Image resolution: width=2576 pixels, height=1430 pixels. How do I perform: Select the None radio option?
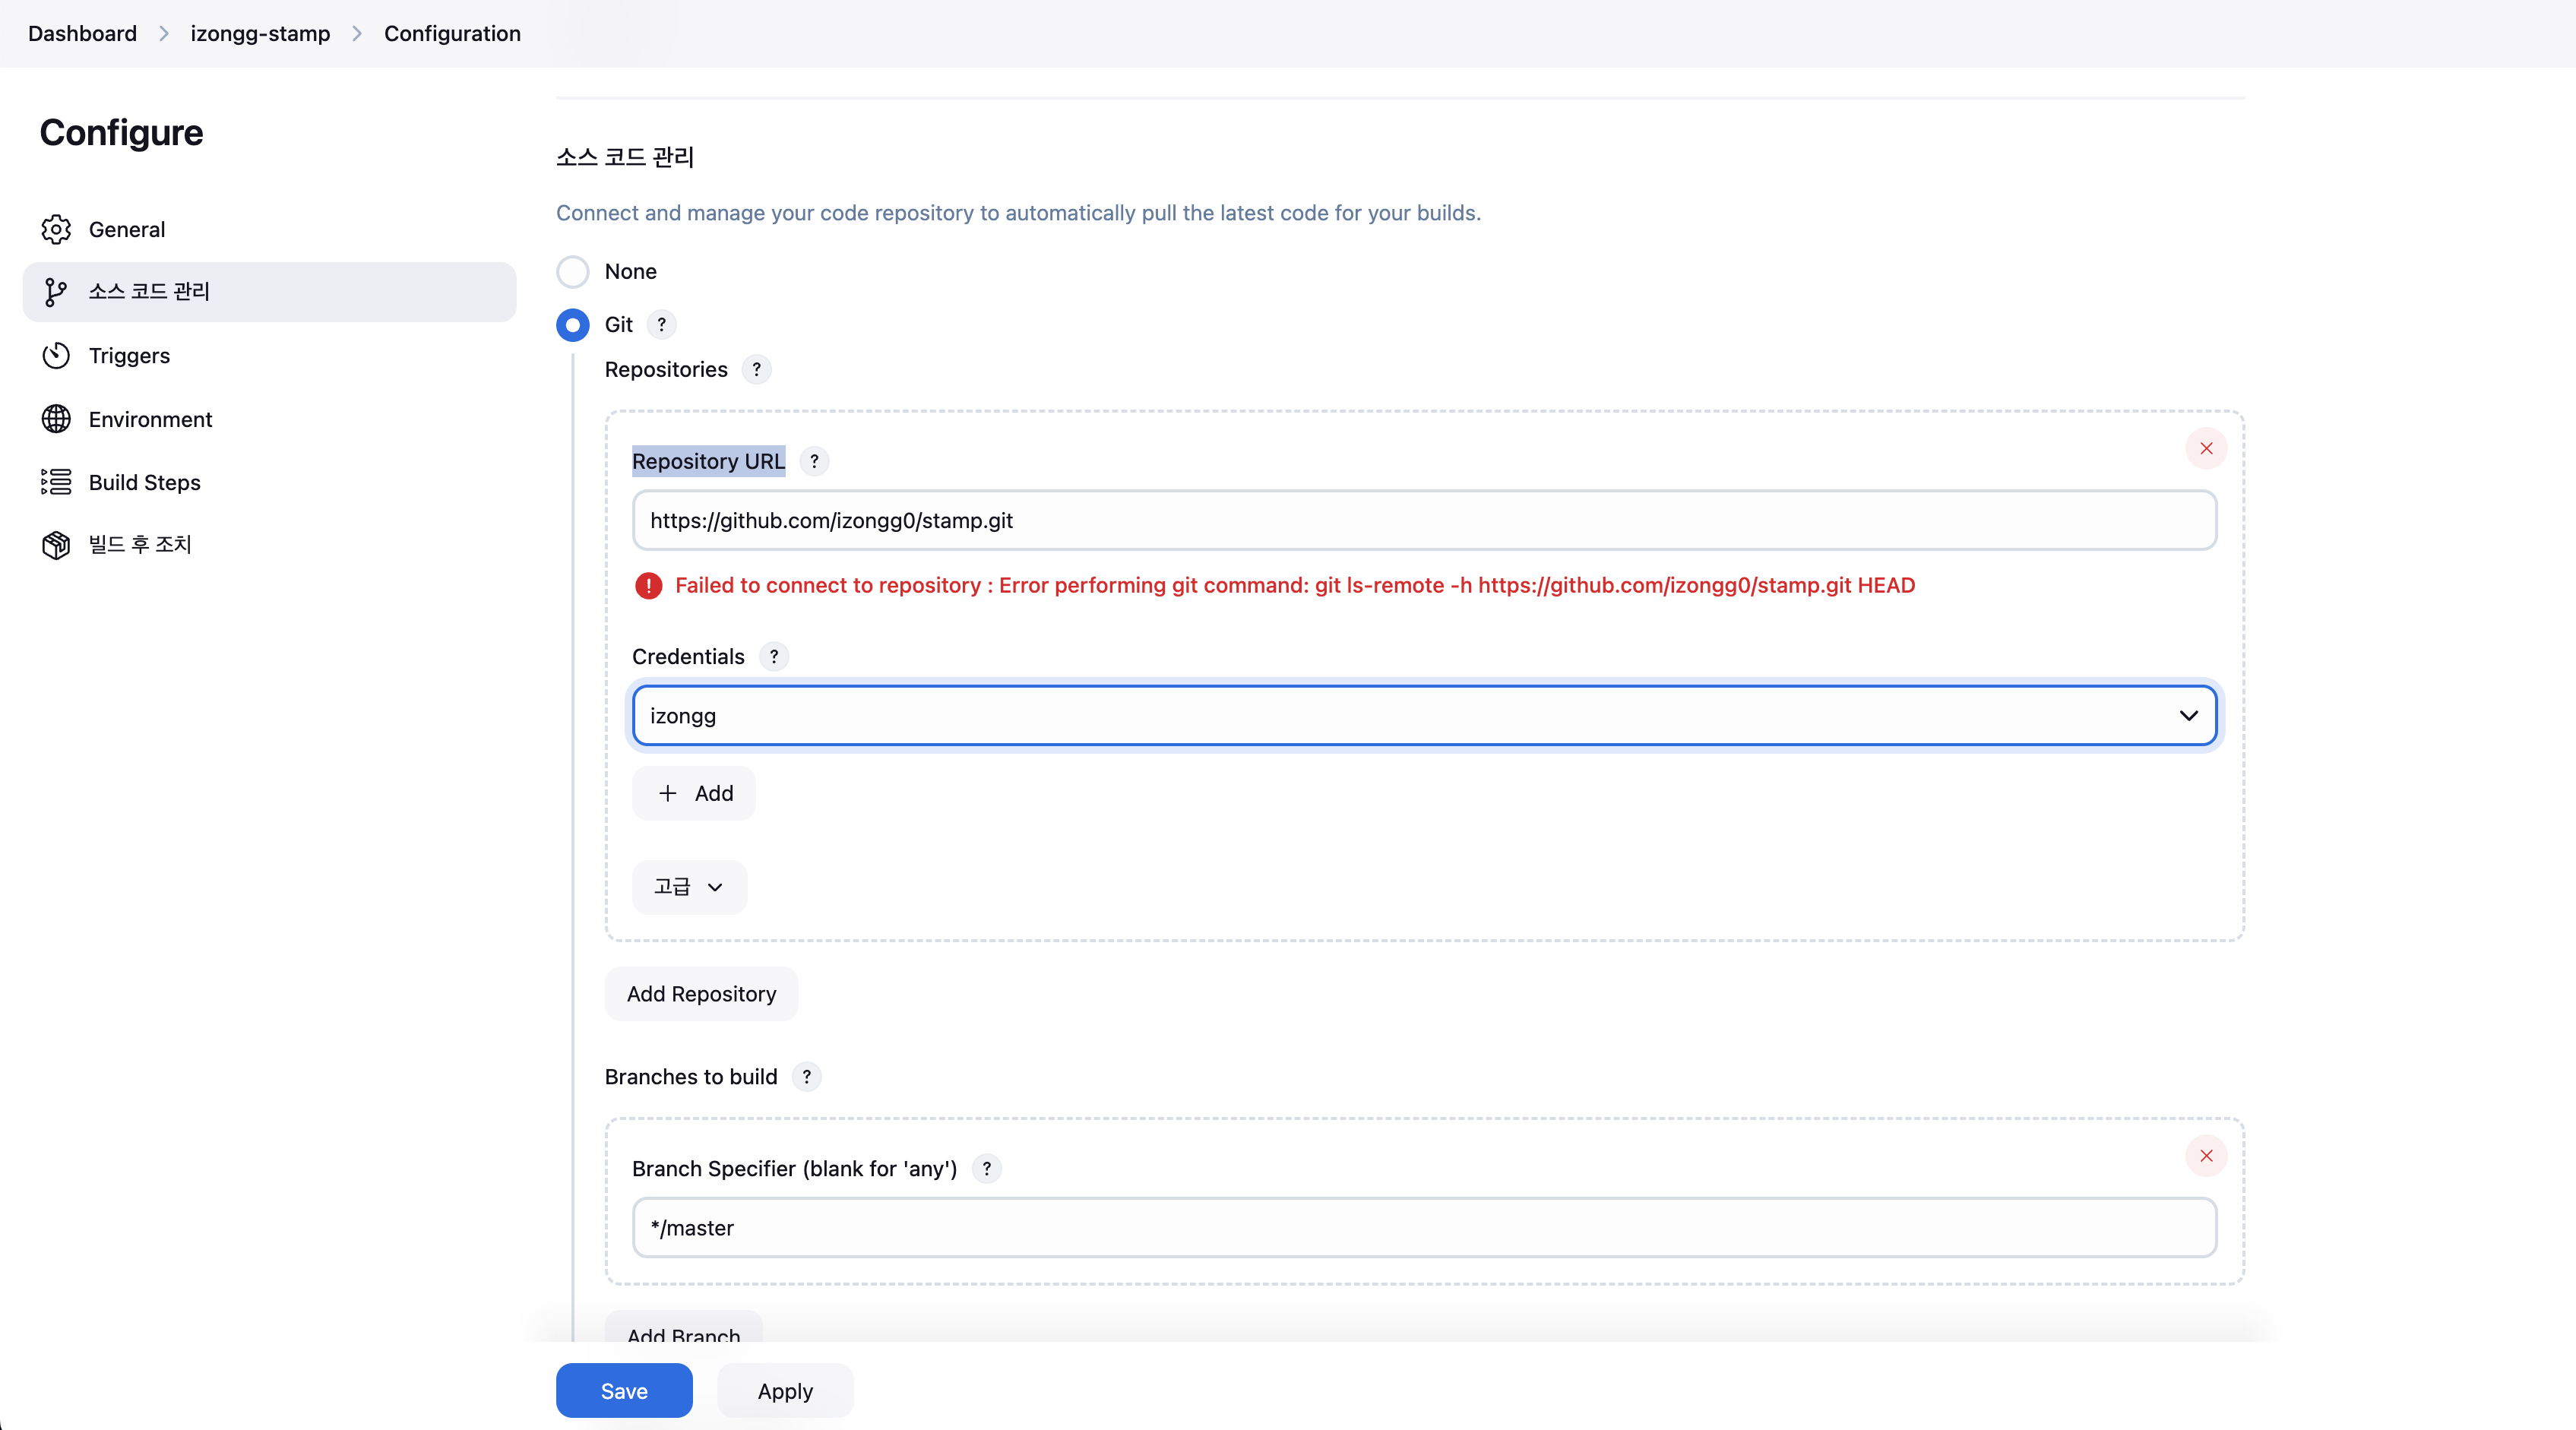pos(572,271)
